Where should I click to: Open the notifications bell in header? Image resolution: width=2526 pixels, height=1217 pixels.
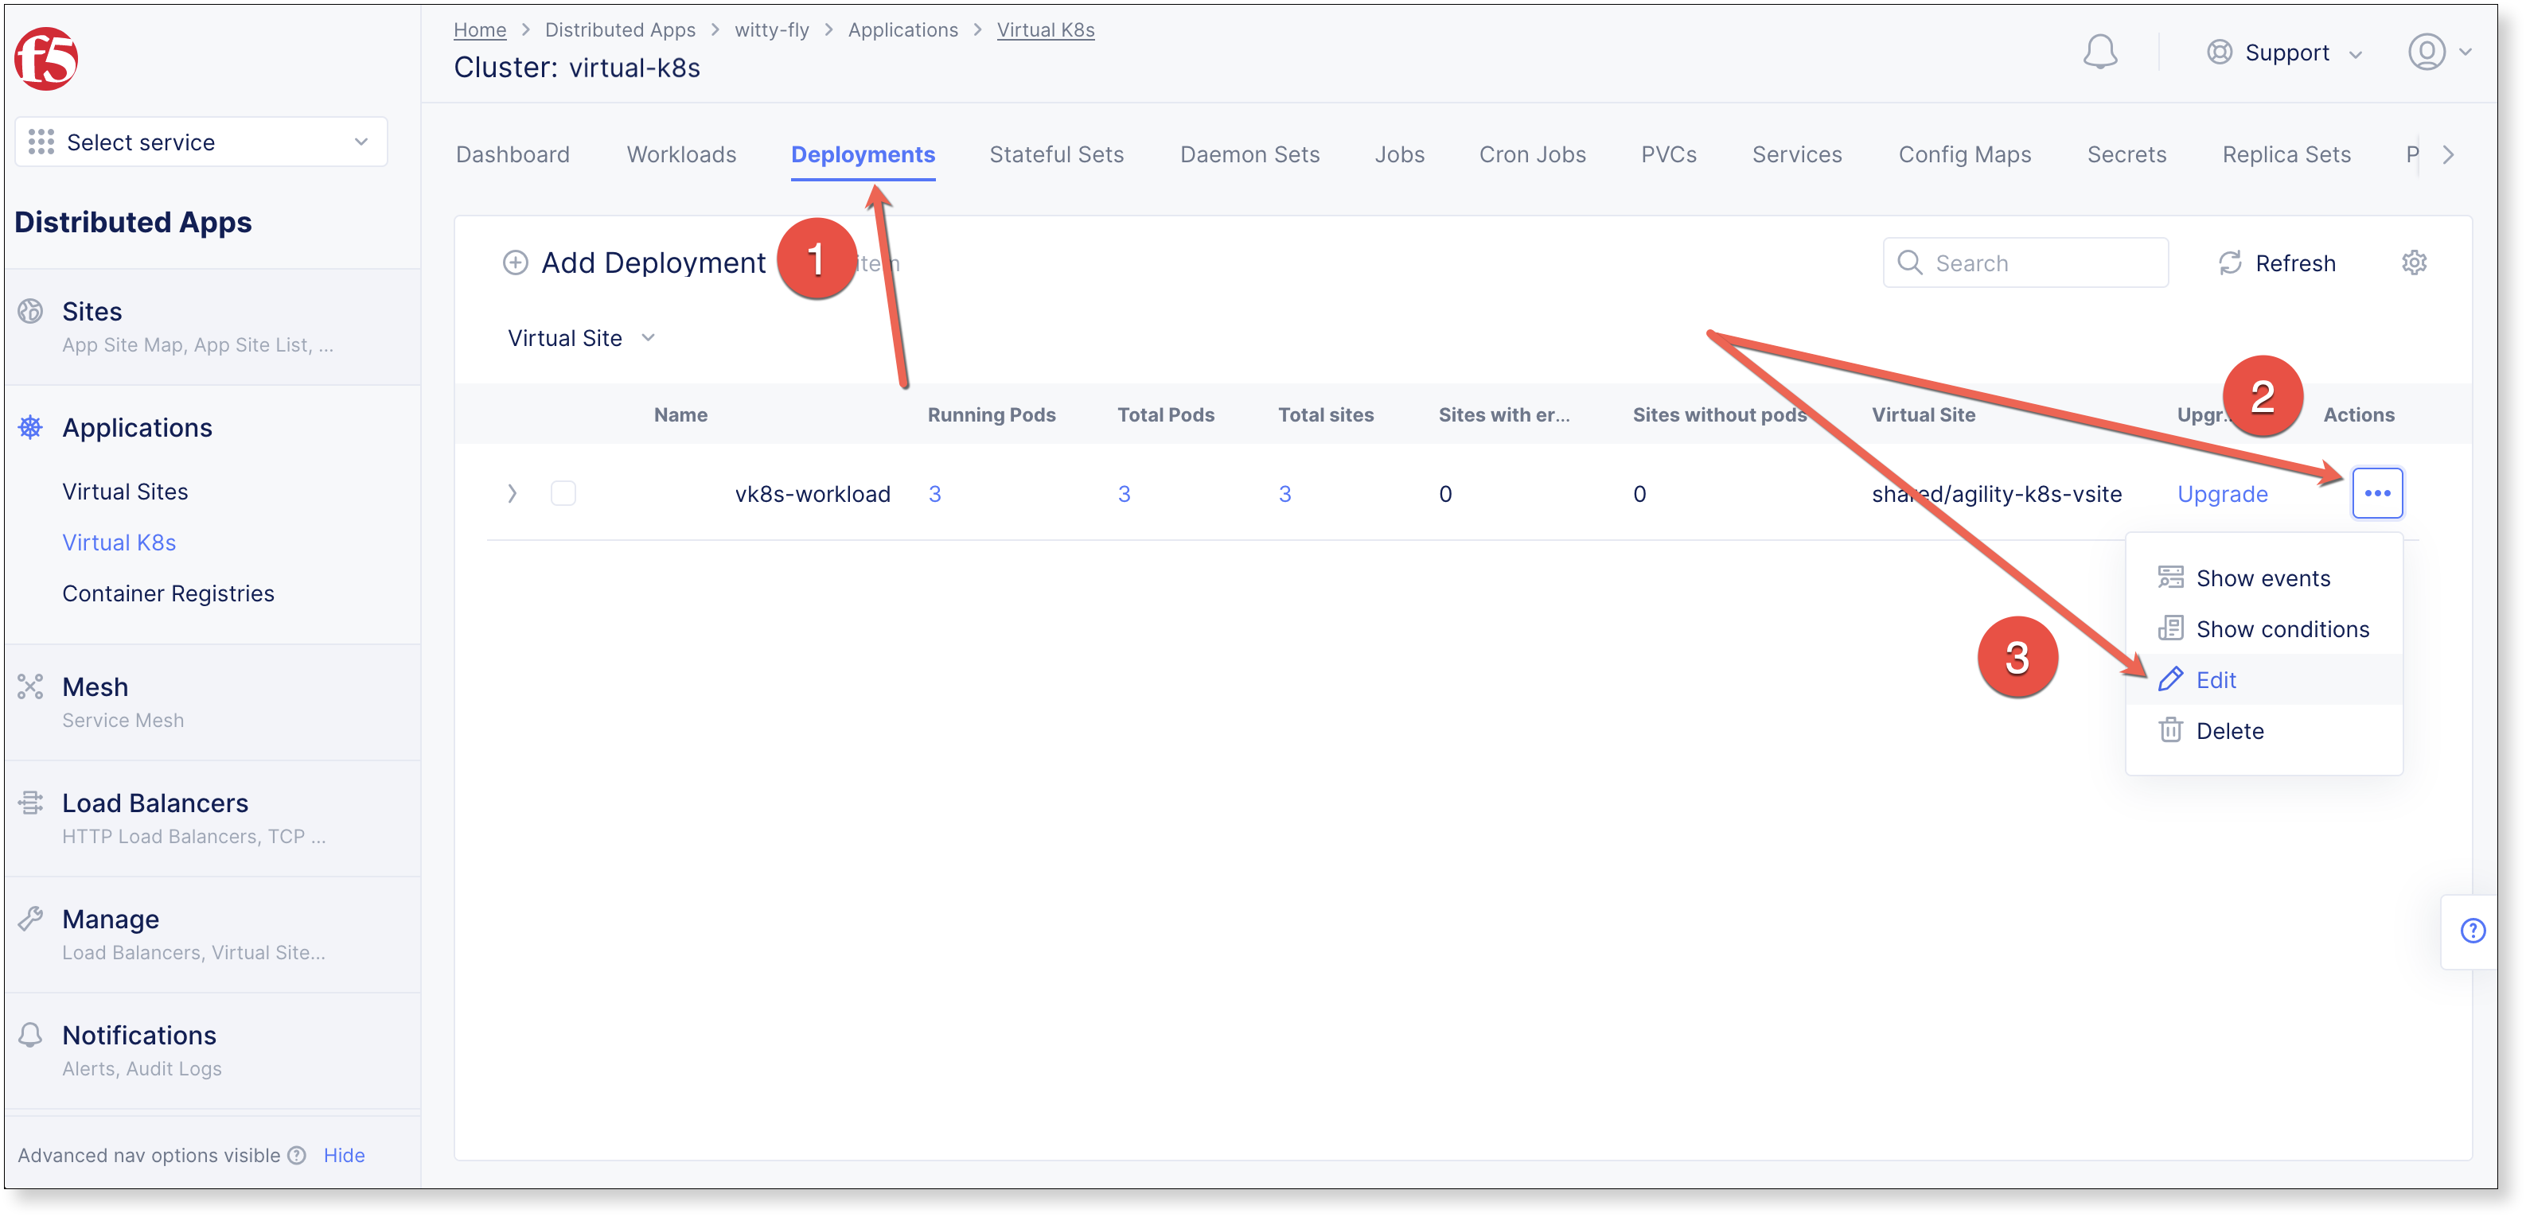coord(2099,53)
